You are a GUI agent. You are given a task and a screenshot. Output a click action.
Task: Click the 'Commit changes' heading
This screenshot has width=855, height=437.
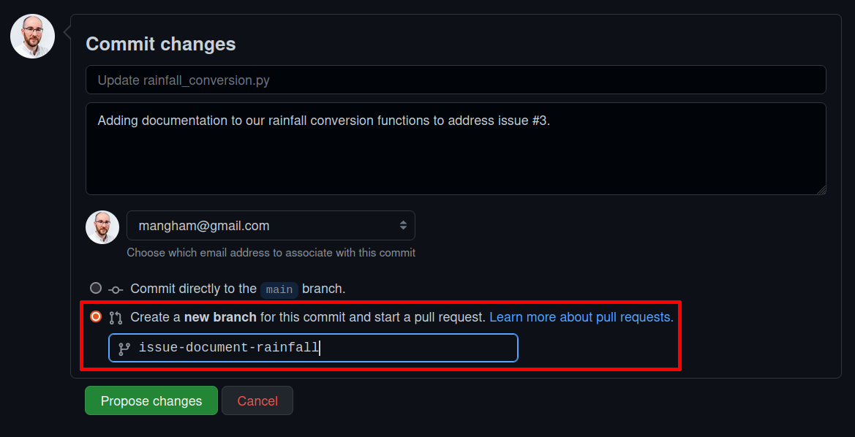(161, 44)
